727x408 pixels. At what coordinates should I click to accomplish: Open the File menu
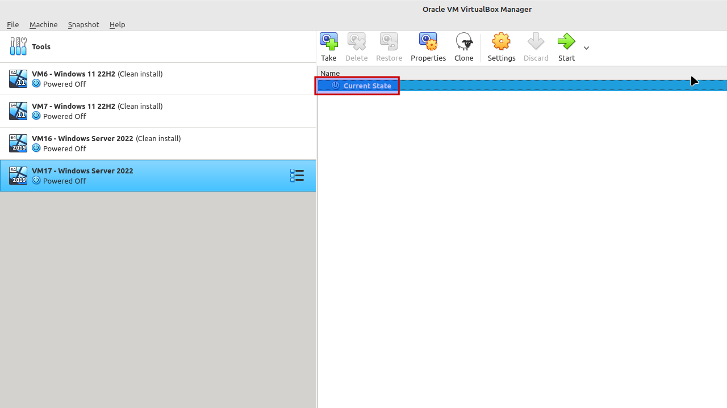(12, 24)
